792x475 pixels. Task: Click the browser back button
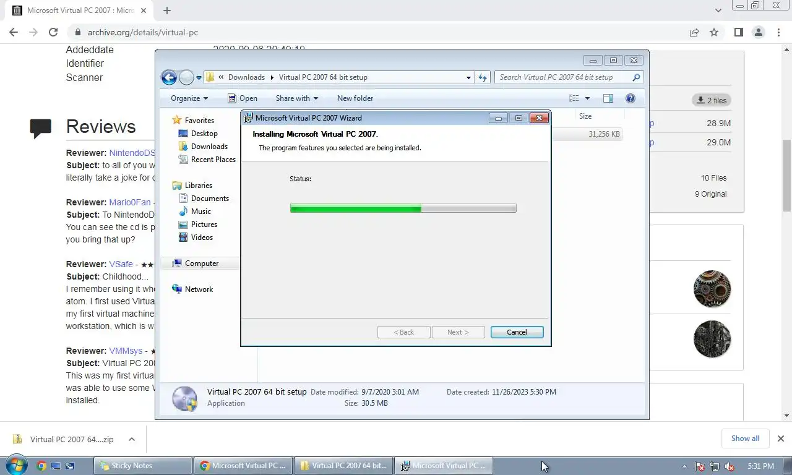point(14,32)
